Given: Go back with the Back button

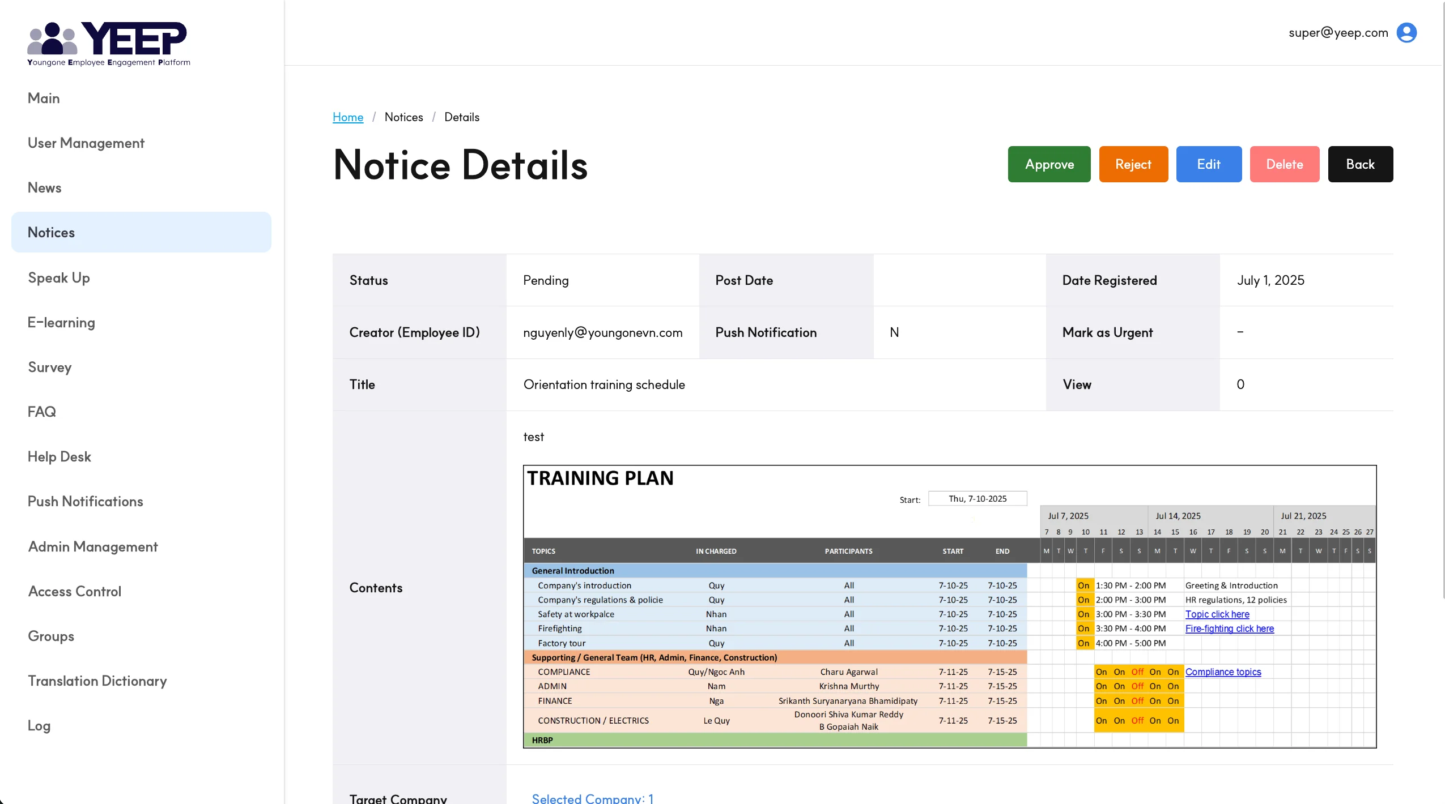Looking at the screenshot, I should (1359, 164).
